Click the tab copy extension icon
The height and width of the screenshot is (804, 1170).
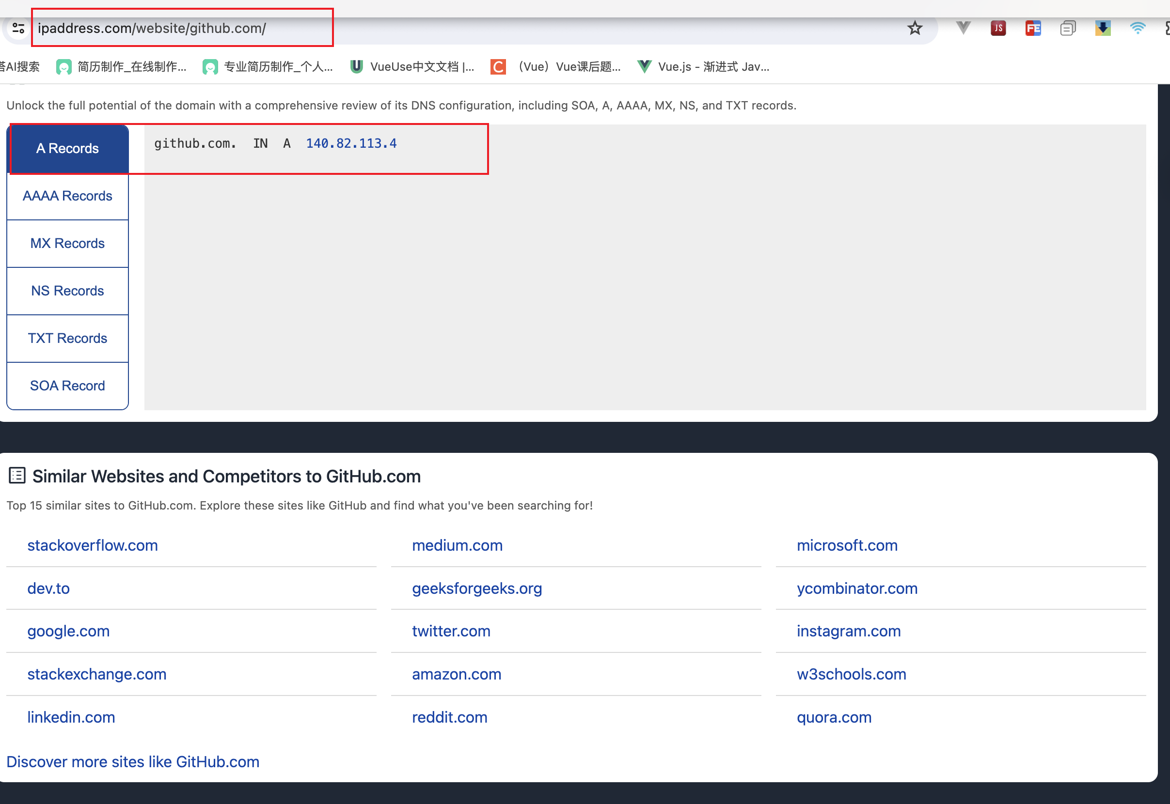tap(1068, 28)
